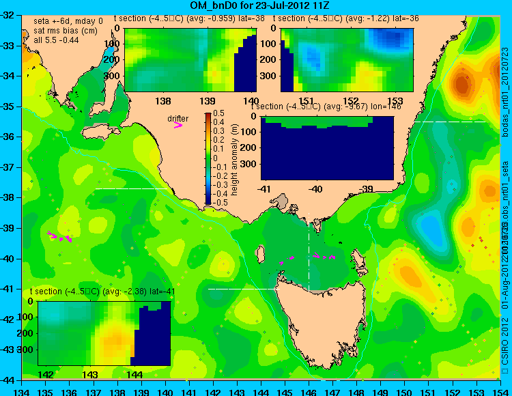Click the magenta drifter arrows near longitude 135.5

click(x=59, y=237)
